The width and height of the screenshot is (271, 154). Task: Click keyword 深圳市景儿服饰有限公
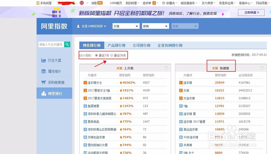pyautogui.click(x=102, y=114)
